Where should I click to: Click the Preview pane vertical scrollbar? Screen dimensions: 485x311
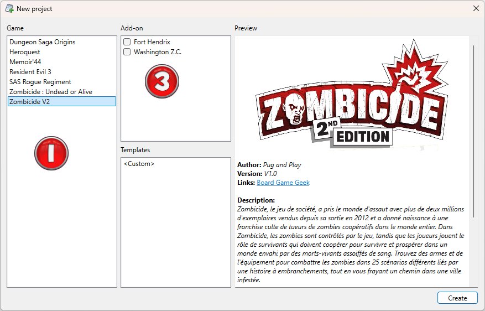coord(473,131)
